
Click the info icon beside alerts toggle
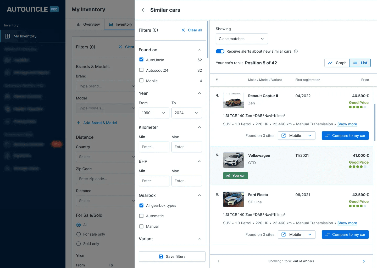[x=296, y=51]
